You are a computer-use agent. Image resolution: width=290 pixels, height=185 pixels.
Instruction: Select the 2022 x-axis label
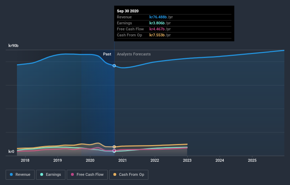click(155, 160)
